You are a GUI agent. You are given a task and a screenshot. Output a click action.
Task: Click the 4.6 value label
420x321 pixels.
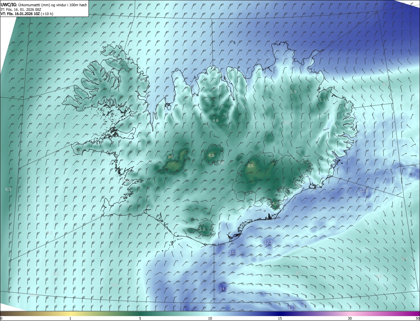tap(216, 121)
